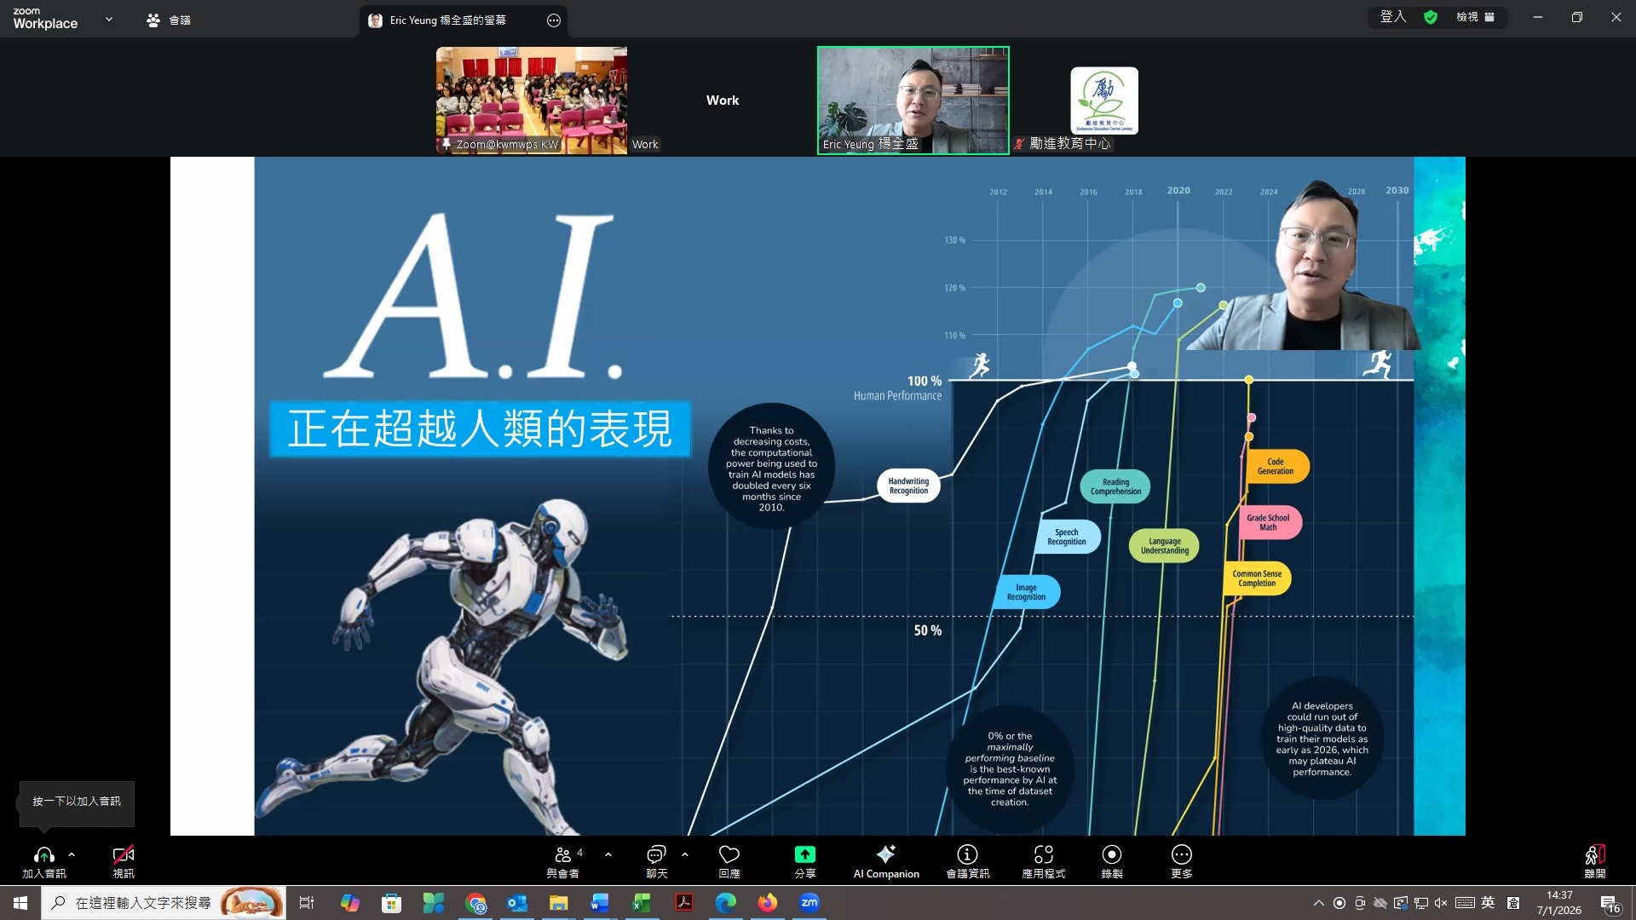This screenshot has height=920, width=1636.
Task: Open the Reactions heart icon
Action: (x=729, y=854)
